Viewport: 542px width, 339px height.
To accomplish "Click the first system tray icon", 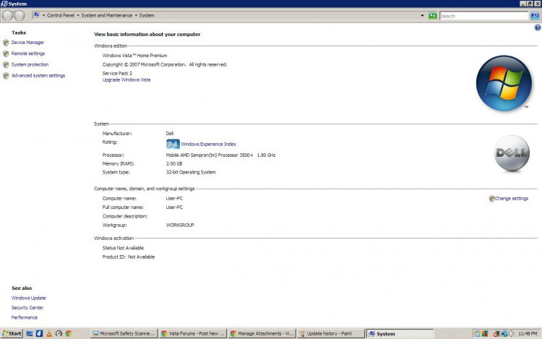I will tap(477, 333).
